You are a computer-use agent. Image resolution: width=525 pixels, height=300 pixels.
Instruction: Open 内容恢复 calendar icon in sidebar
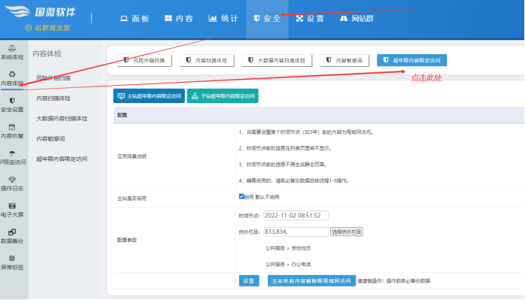tap(12, 127)
